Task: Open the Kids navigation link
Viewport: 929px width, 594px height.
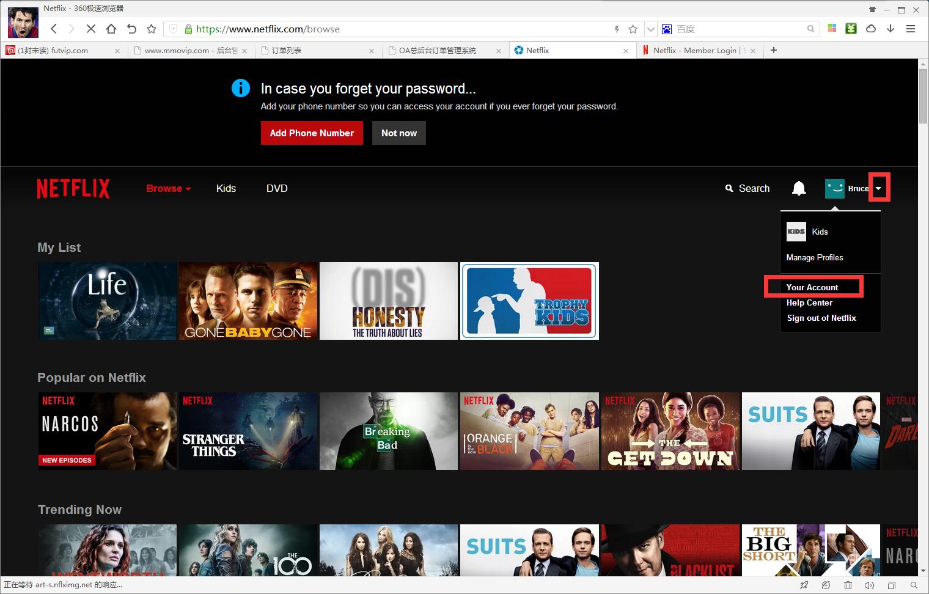Action: pos(226,188)
